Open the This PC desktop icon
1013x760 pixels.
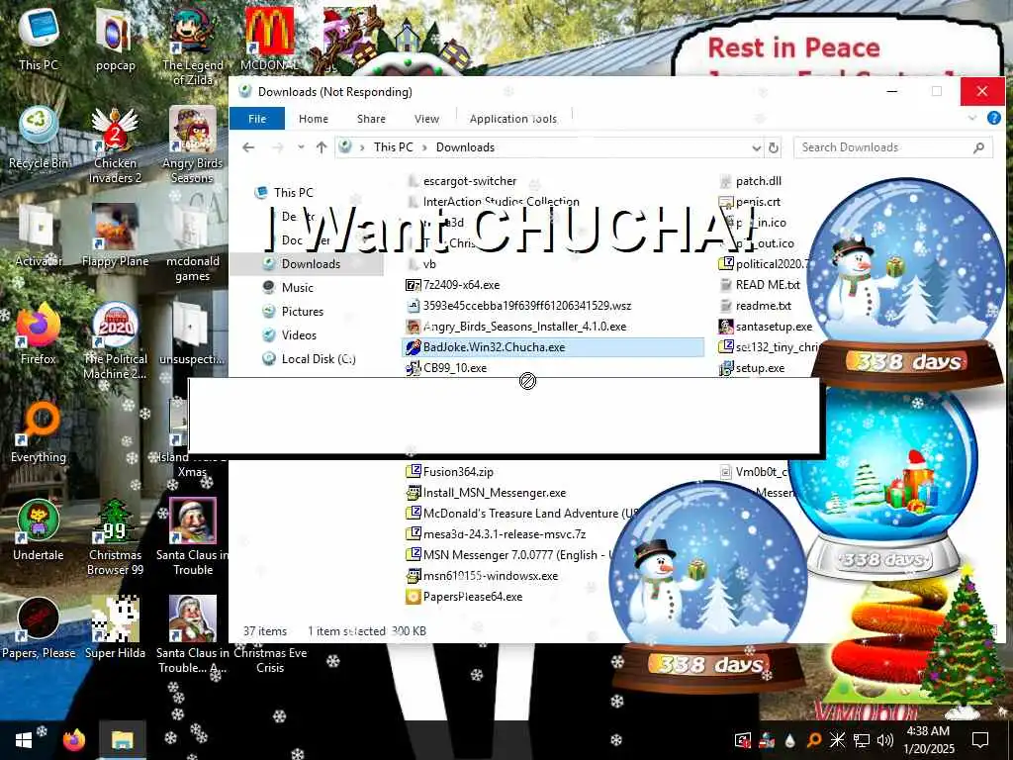39,38
